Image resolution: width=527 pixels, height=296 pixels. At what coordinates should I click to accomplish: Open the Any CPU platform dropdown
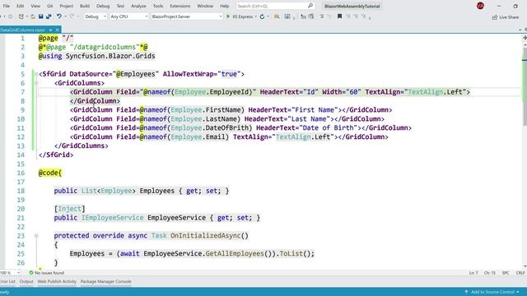[129, 16]
